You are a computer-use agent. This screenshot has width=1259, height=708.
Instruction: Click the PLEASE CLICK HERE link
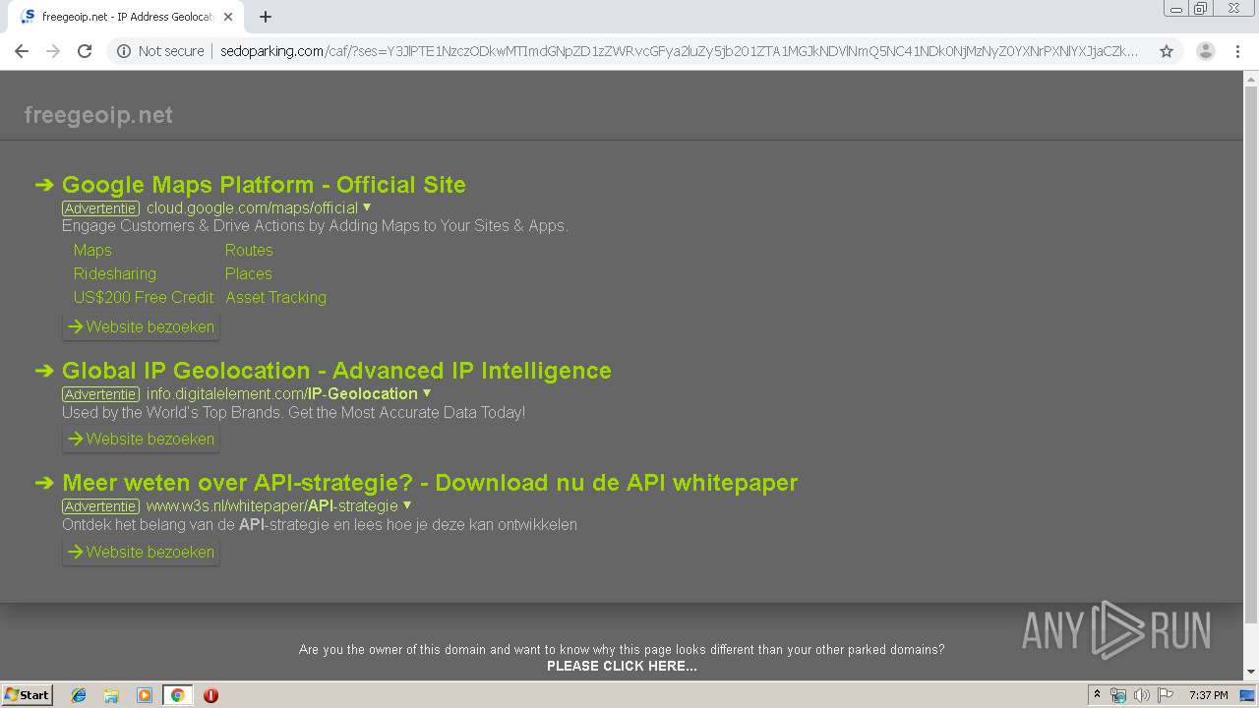[x=622, y=667]
